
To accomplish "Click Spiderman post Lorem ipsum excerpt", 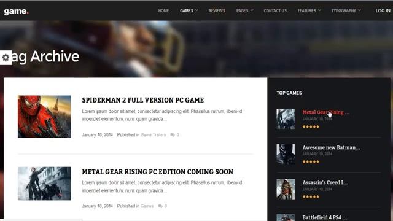I will tap(162, 115).
